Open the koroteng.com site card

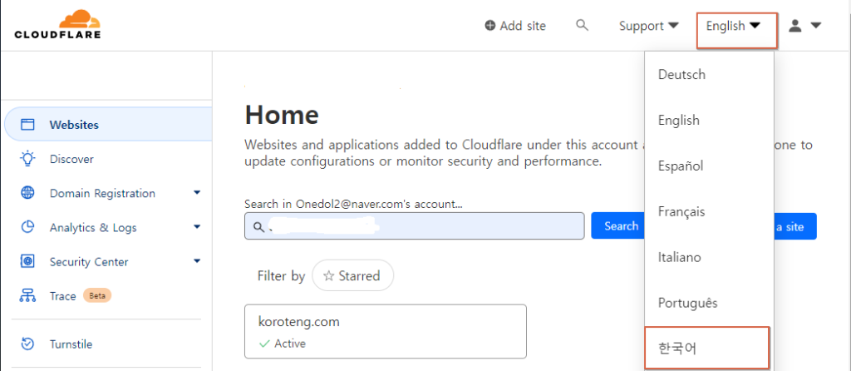[386, 331]
